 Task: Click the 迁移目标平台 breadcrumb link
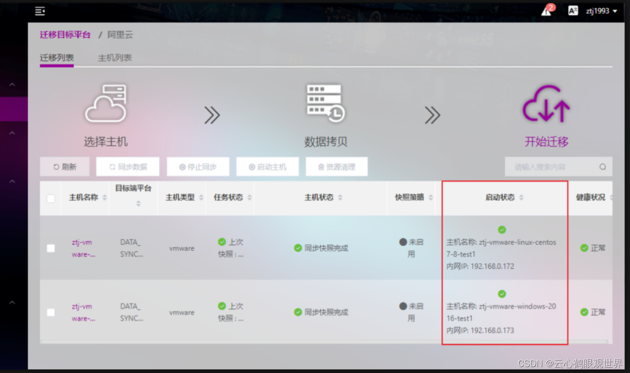coord(65,35)
